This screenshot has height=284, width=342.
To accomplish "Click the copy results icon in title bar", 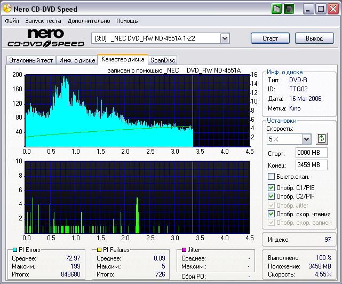I will pyautogui.click(x=276, y=9).
